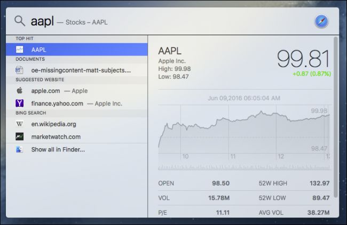Open marketwatch.com Bing result
347x225 pixels.
77,136
